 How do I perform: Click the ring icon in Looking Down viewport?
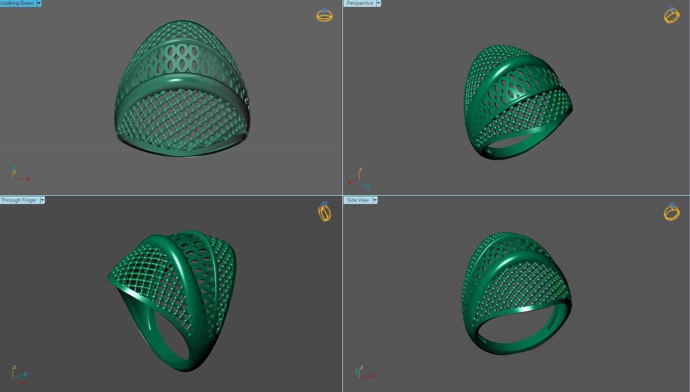tap(324, 16)
